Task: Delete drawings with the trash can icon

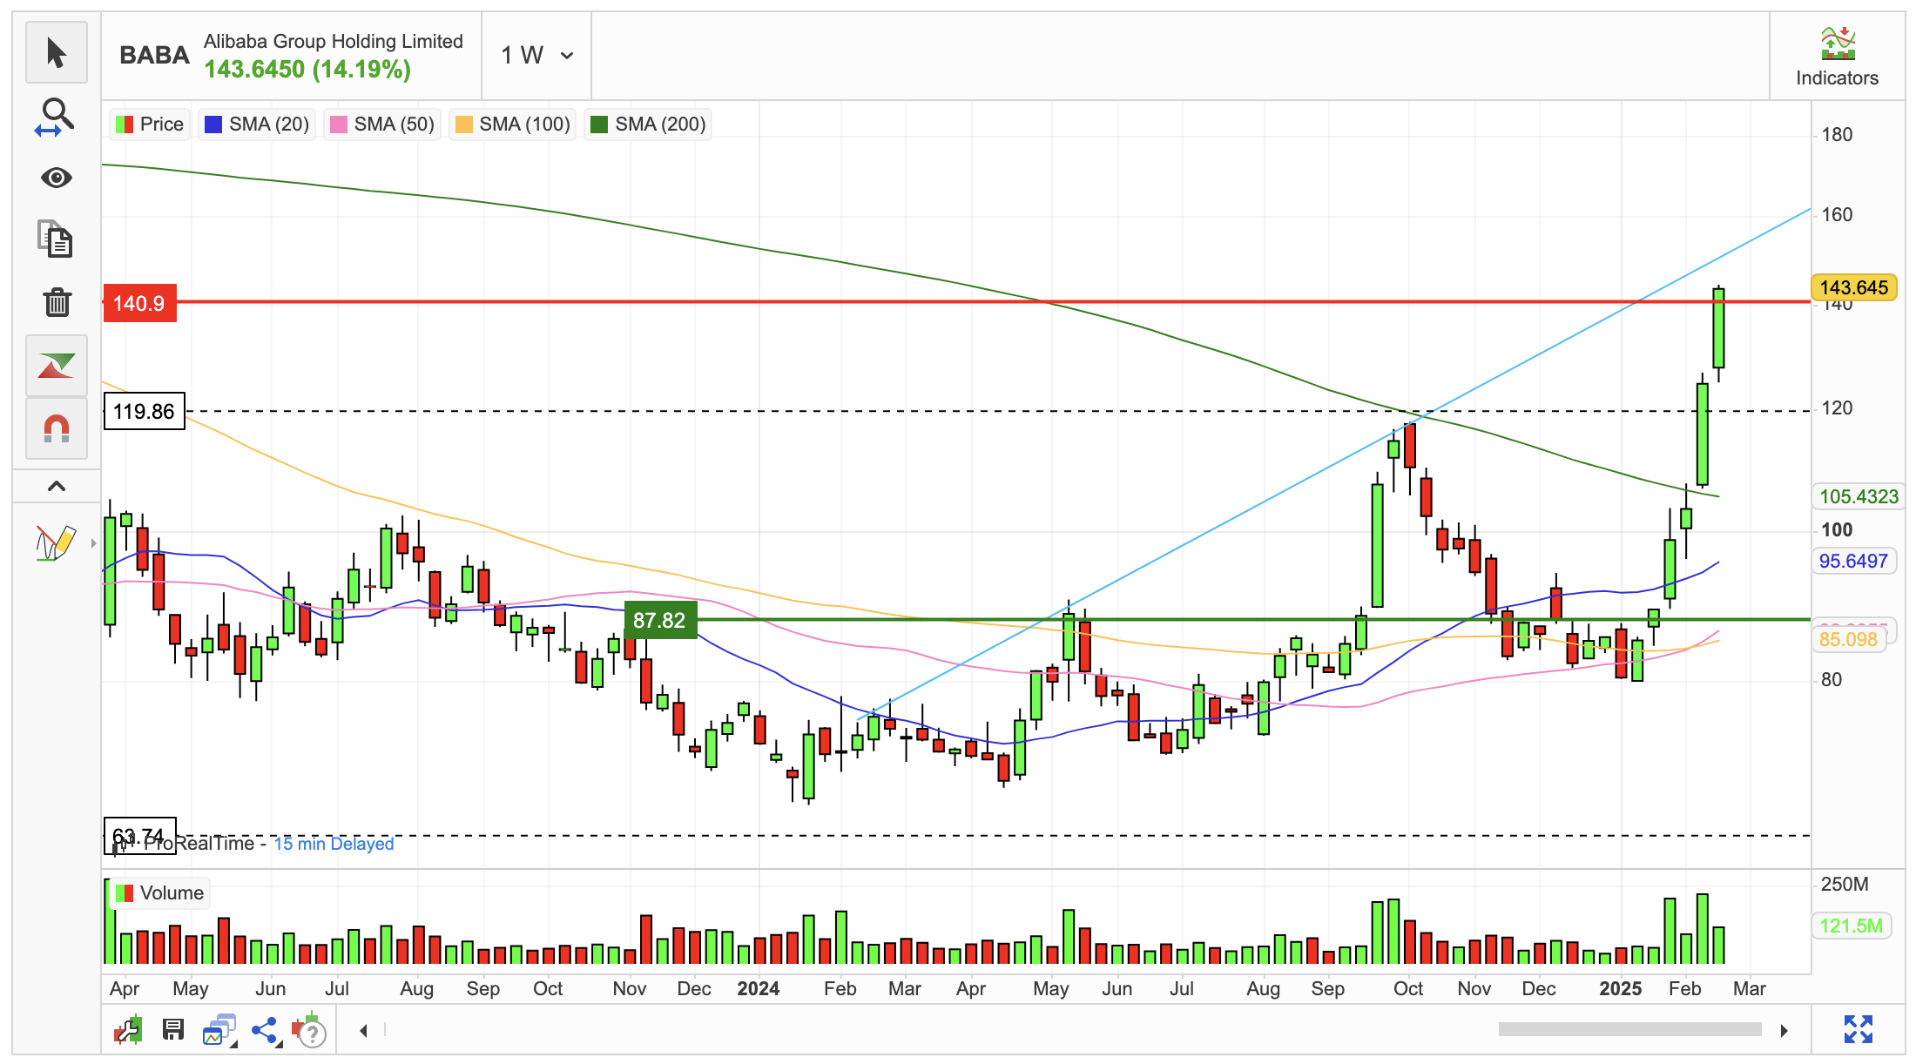Action: tap(57, 302)
